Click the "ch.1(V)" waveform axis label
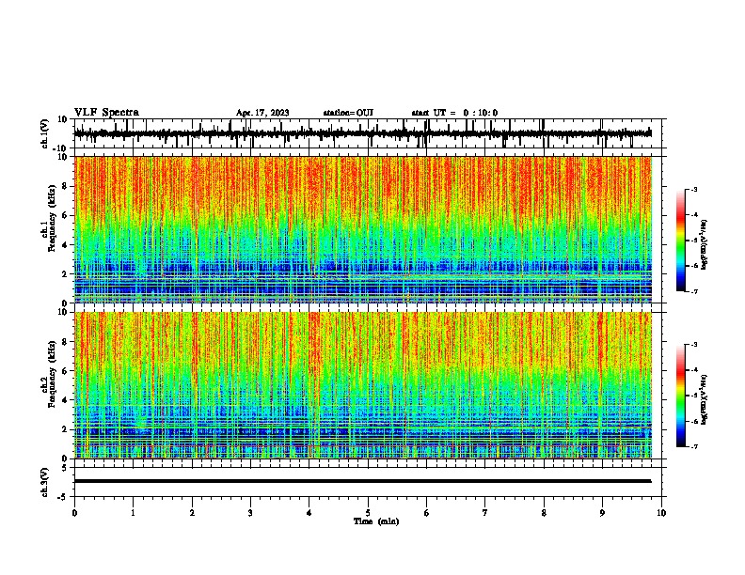745x575 pixels. tap(44, 133)
